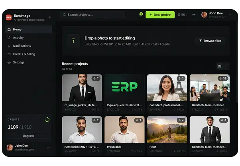
Task: Click user@user.com in sidebar footer
Action: point(24,150)
